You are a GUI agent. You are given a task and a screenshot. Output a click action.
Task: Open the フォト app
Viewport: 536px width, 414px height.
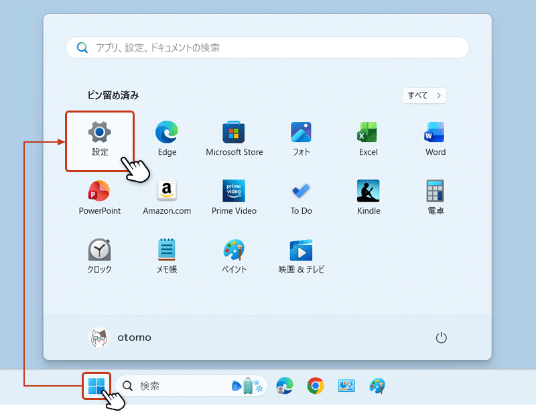[x=301, y=139]
